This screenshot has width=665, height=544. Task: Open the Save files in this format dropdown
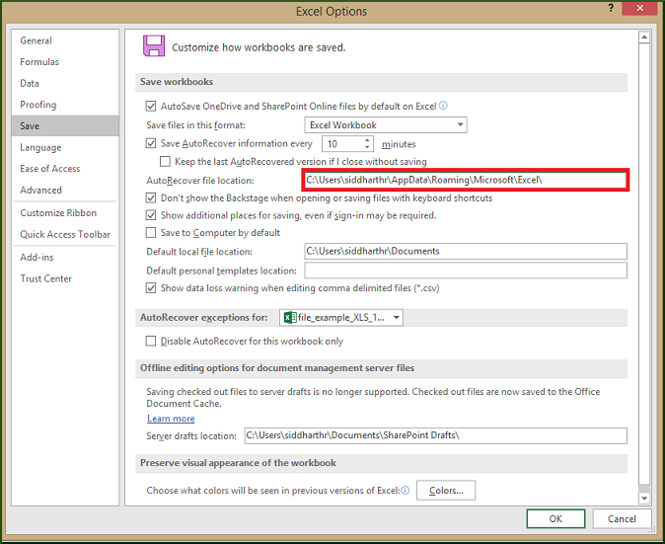(x=386, y=124)
